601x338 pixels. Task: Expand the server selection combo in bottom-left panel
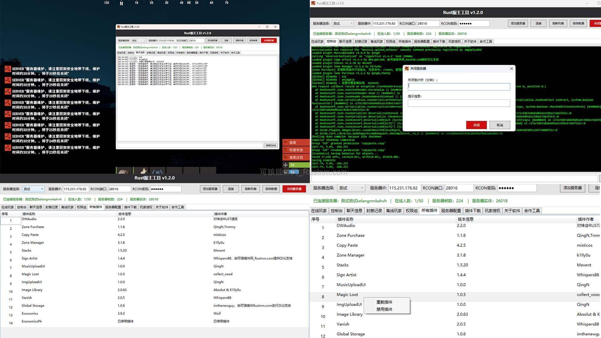[33, 189]
